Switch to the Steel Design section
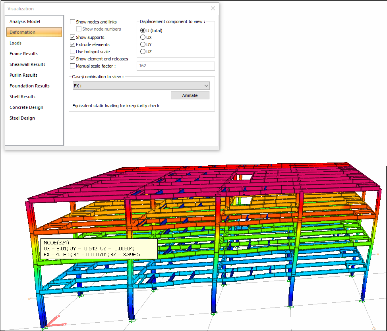This screenshot has height=331, width=387. click(22, 118)
